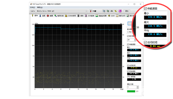Image resolution: width=173 pixels, height=99 pixels.
Task: Expand the LaCie Mobile Drive dropdown
Action: pos(86,11)
